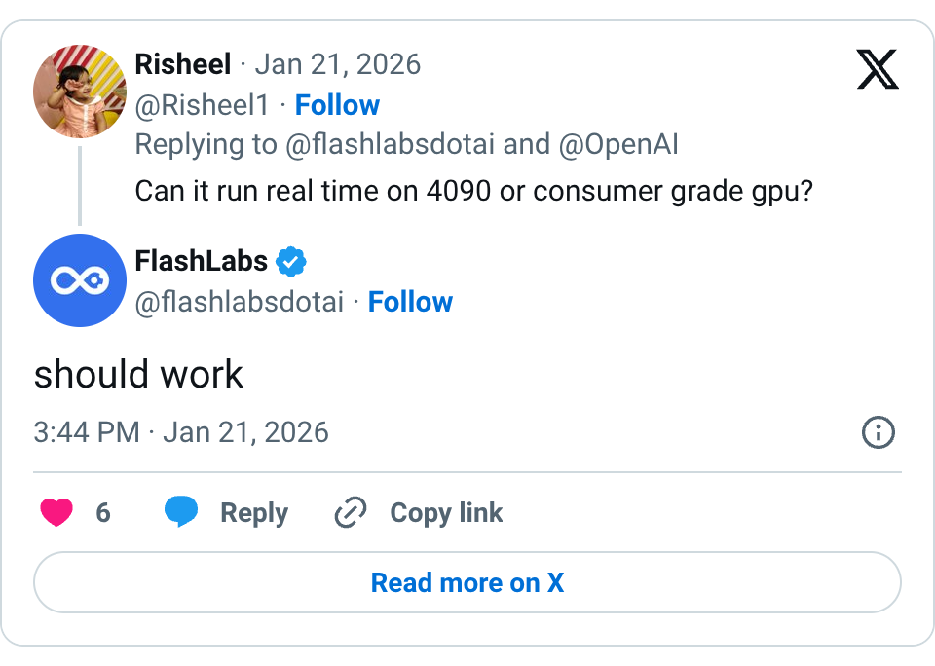Click the blue reply speech bubble icon
This screenshot has width=935, height=666.
[x=181, y=512]
